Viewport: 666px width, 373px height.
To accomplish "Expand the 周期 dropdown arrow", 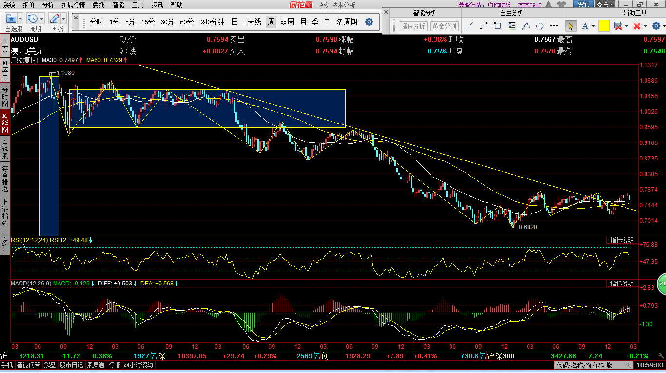I will tap(42, 18).
